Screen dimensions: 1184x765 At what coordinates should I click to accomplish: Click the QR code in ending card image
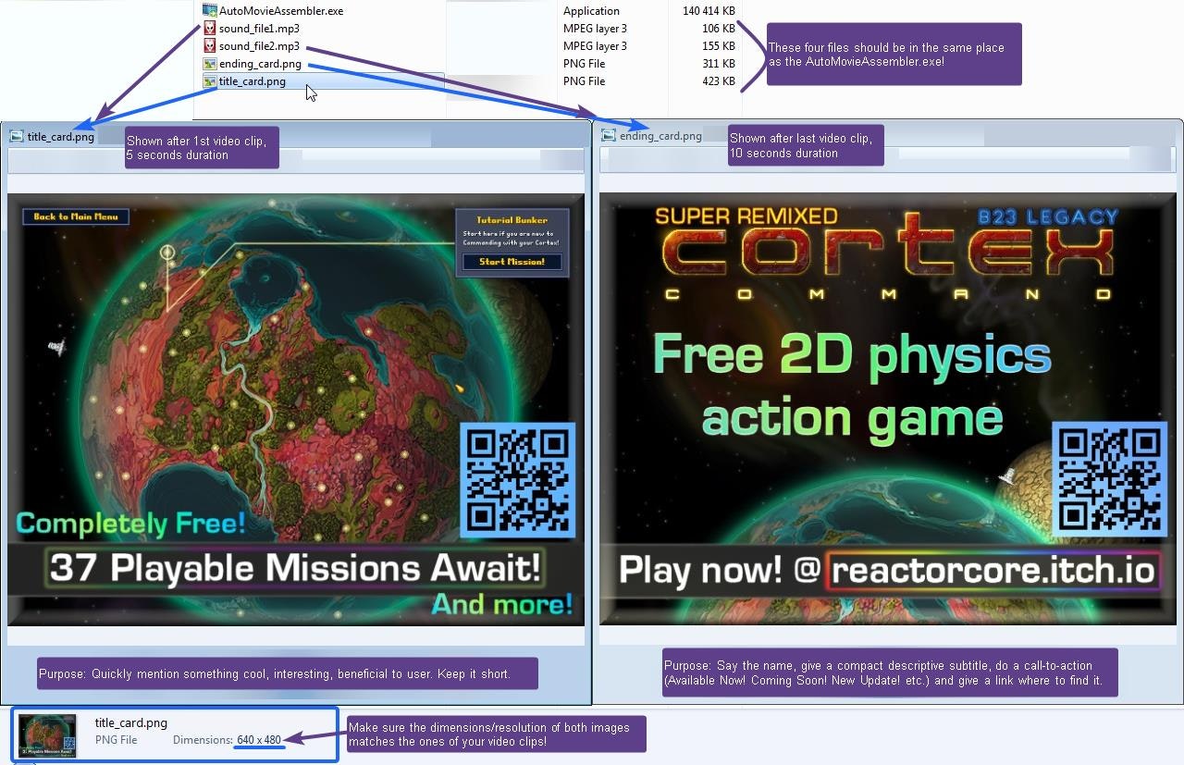pos(1111,480)
